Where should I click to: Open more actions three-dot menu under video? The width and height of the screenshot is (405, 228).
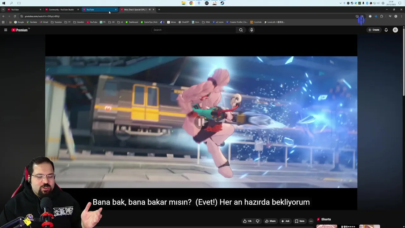click(311, 221)
